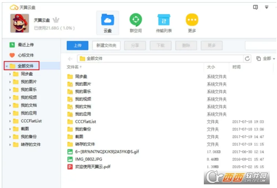277x188 pixels.
Task: Select the 6~[BR%N7NQ]XJK9]2A5YK@S.gif file name
Action: pyautogui.click(x=107, y=152)
